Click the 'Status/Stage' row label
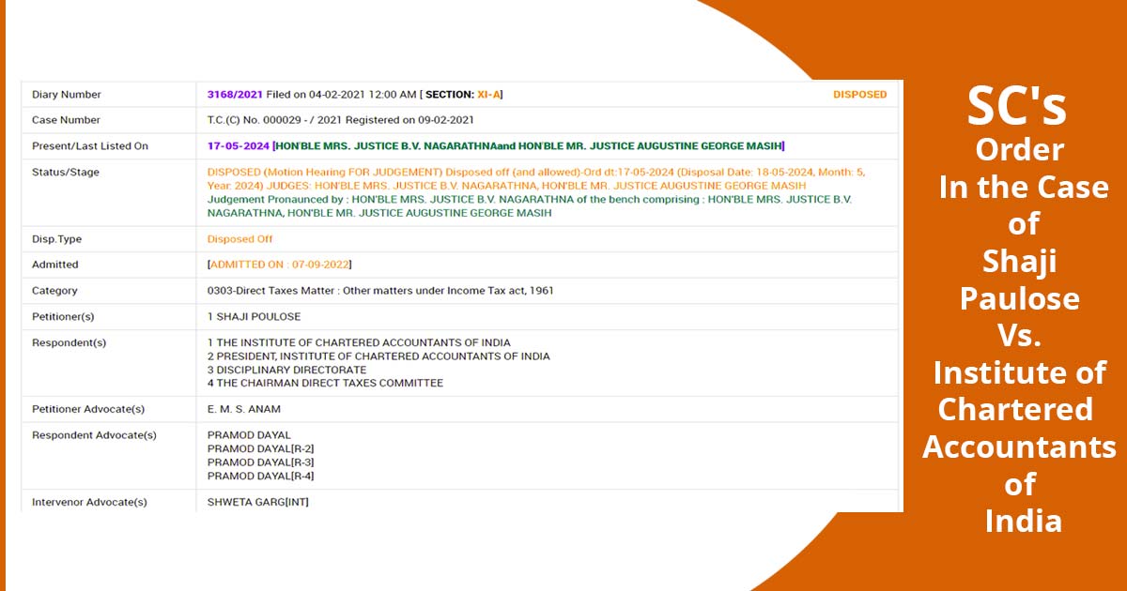The height and width of the screenshot is (591, 1127). pos(66,173)
